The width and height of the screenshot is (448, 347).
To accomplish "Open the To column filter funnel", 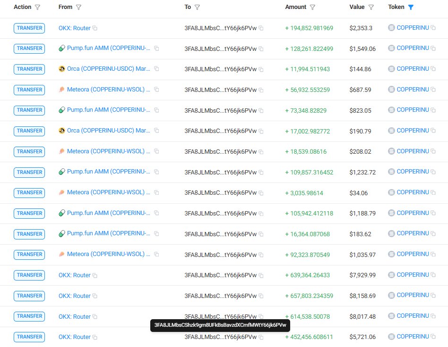I will coord(197,7).
